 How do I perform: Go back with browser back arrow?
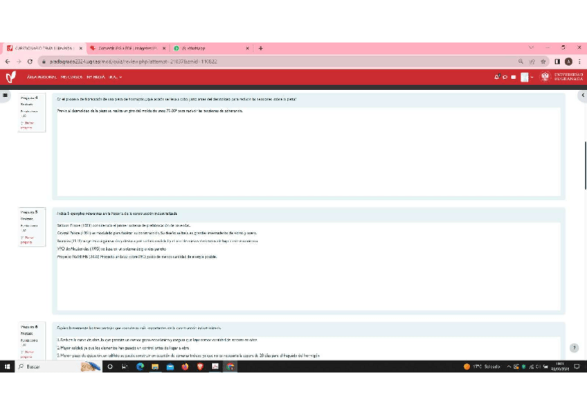tap(8, 62)
